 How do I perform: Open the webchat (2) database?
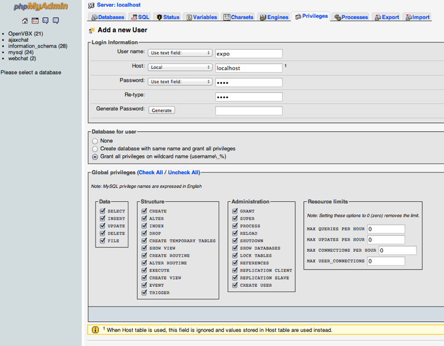click(22, 58)
